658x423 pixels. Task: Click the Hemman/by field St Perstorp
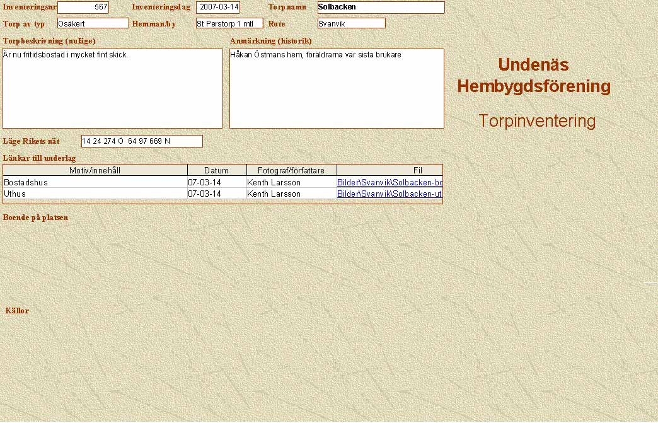pyautogui.click(x=229, y=23)
